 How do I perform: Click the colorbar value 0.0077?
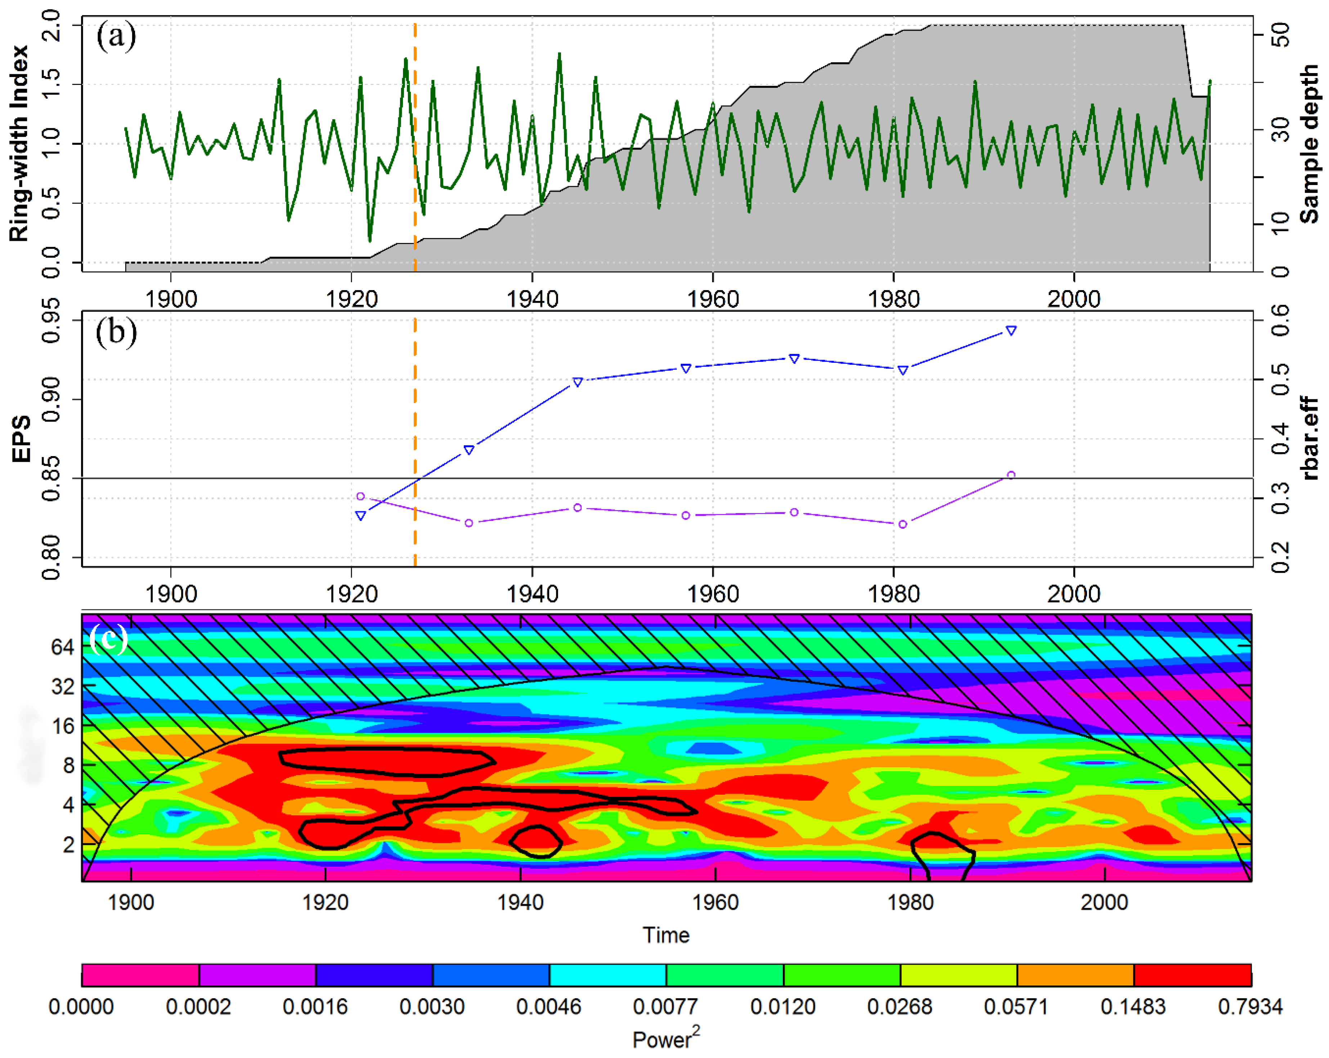[x=665, y=1007]
